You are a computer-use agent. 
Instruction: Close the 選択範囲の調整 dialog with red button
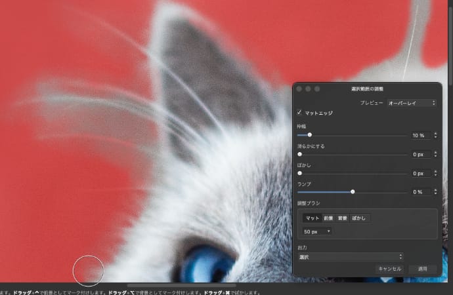pyautogui.click(x=299, y=88)
